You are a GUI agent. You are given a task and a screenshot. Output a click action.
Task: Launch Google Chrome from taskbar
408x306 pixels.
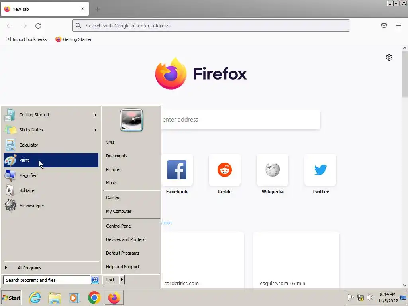[94, 298]
